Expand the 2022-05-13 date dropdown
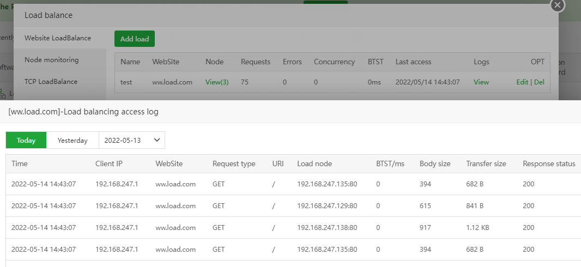 (x=131, y=140)
